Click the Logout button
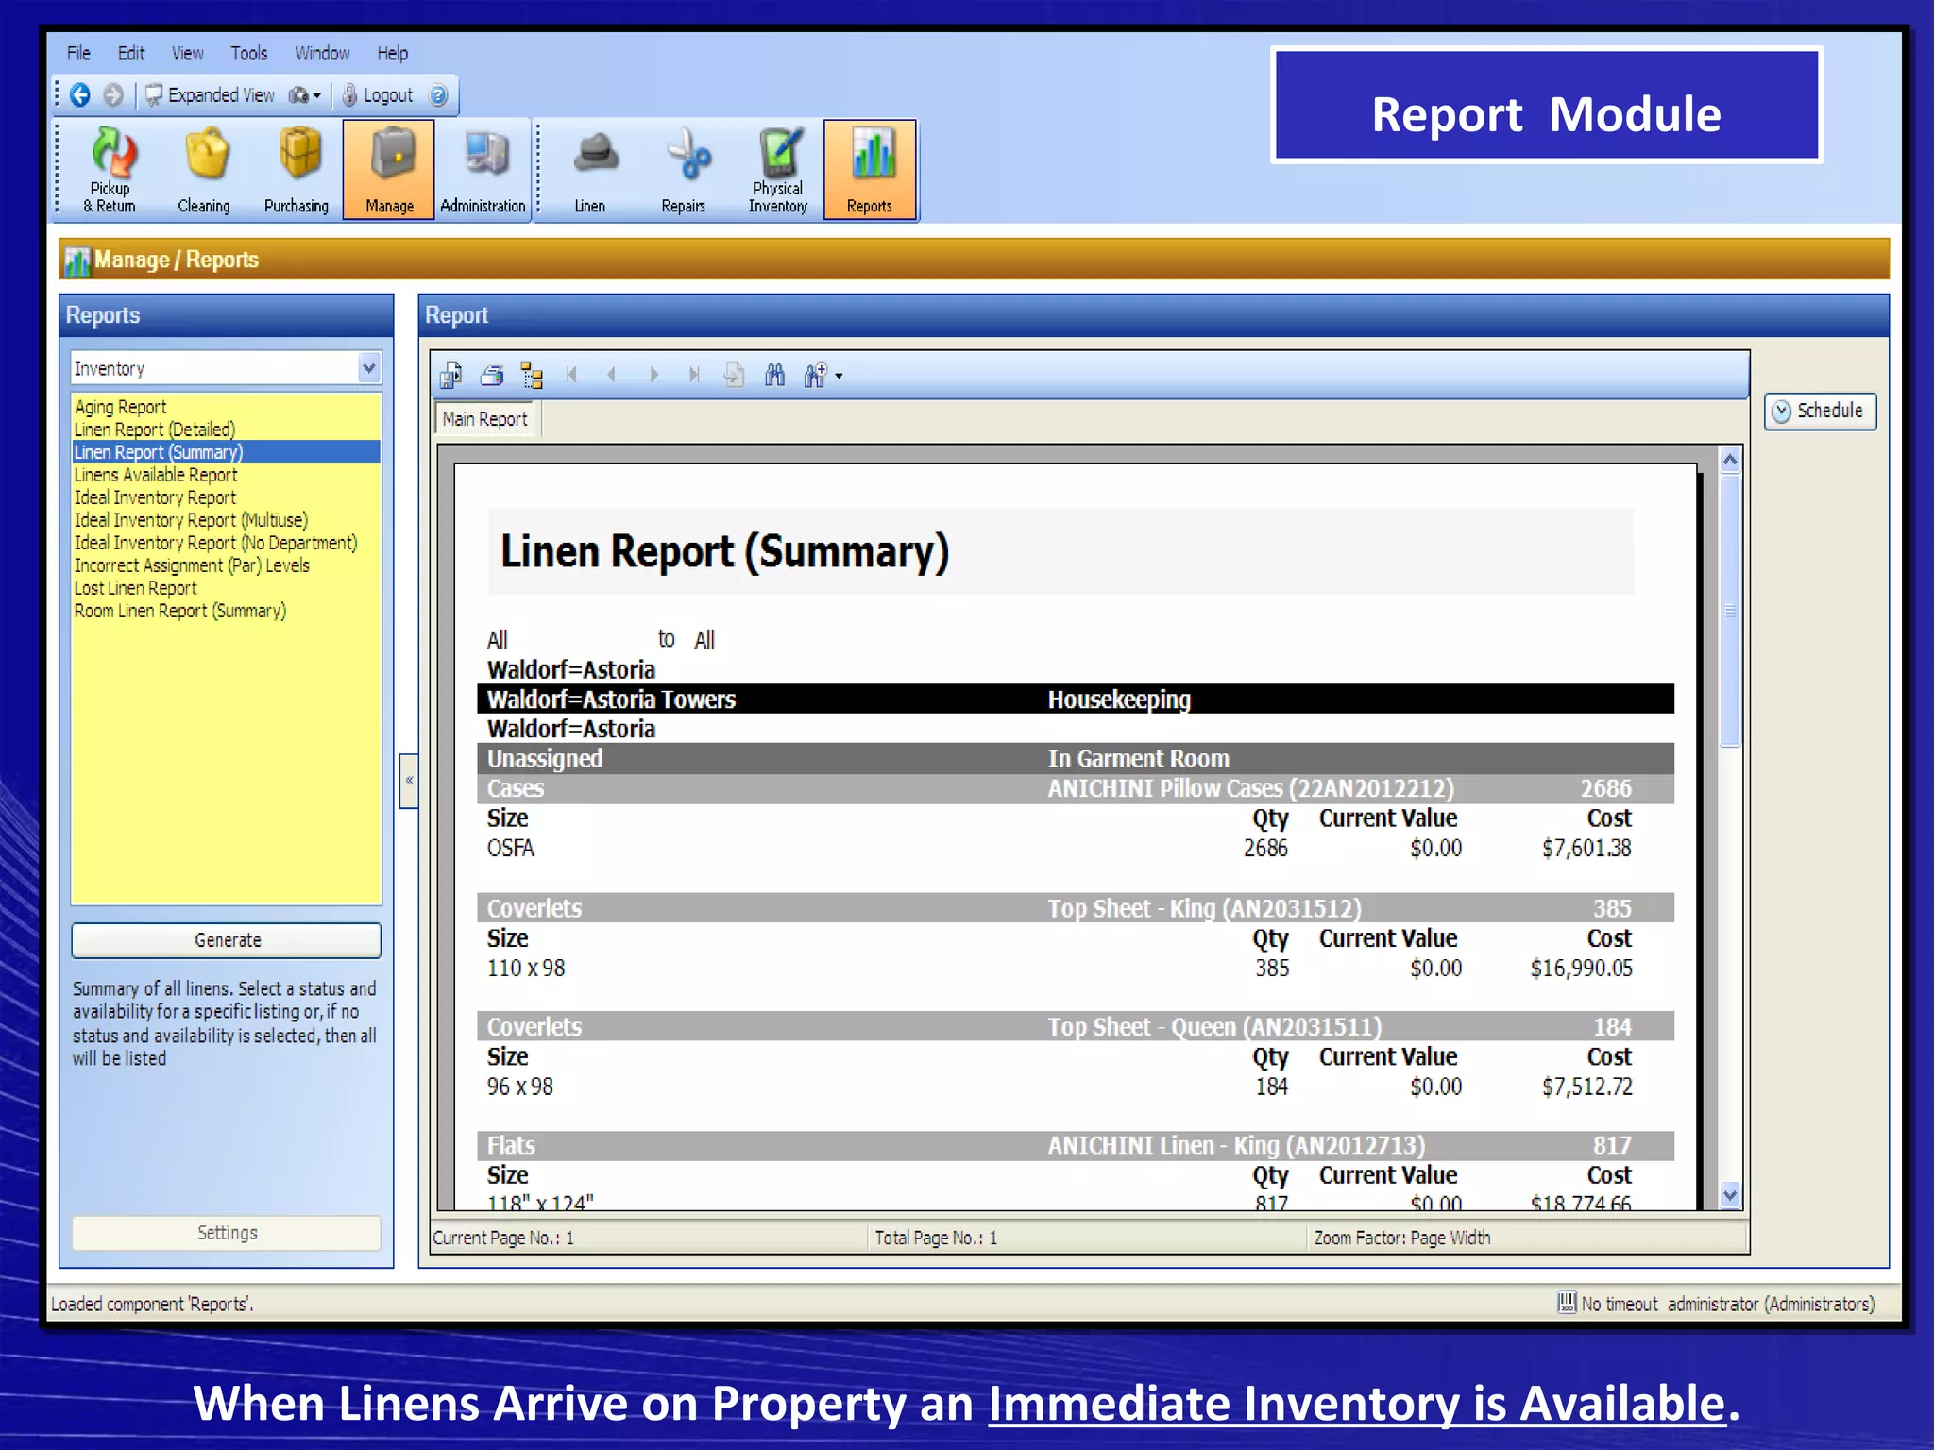1934x1450 pixels. point(379,95)
